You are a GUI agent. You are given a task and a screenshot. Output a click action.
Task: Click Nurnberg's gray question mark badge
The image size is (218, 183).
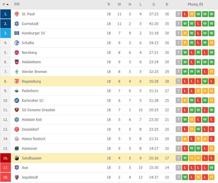point(179,52)
